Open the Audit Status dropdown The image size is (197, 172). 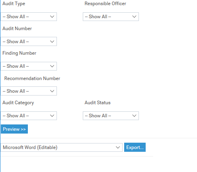(111, 116)
